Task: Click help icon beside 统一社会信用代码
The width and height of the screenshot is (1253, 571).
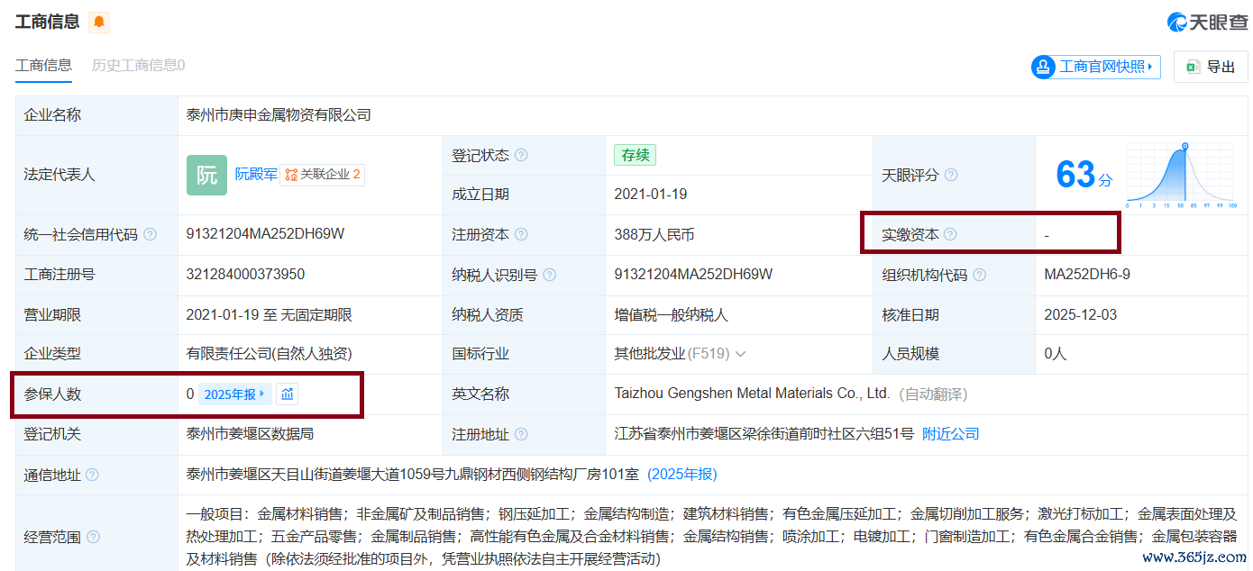Action: coord(150,234)
